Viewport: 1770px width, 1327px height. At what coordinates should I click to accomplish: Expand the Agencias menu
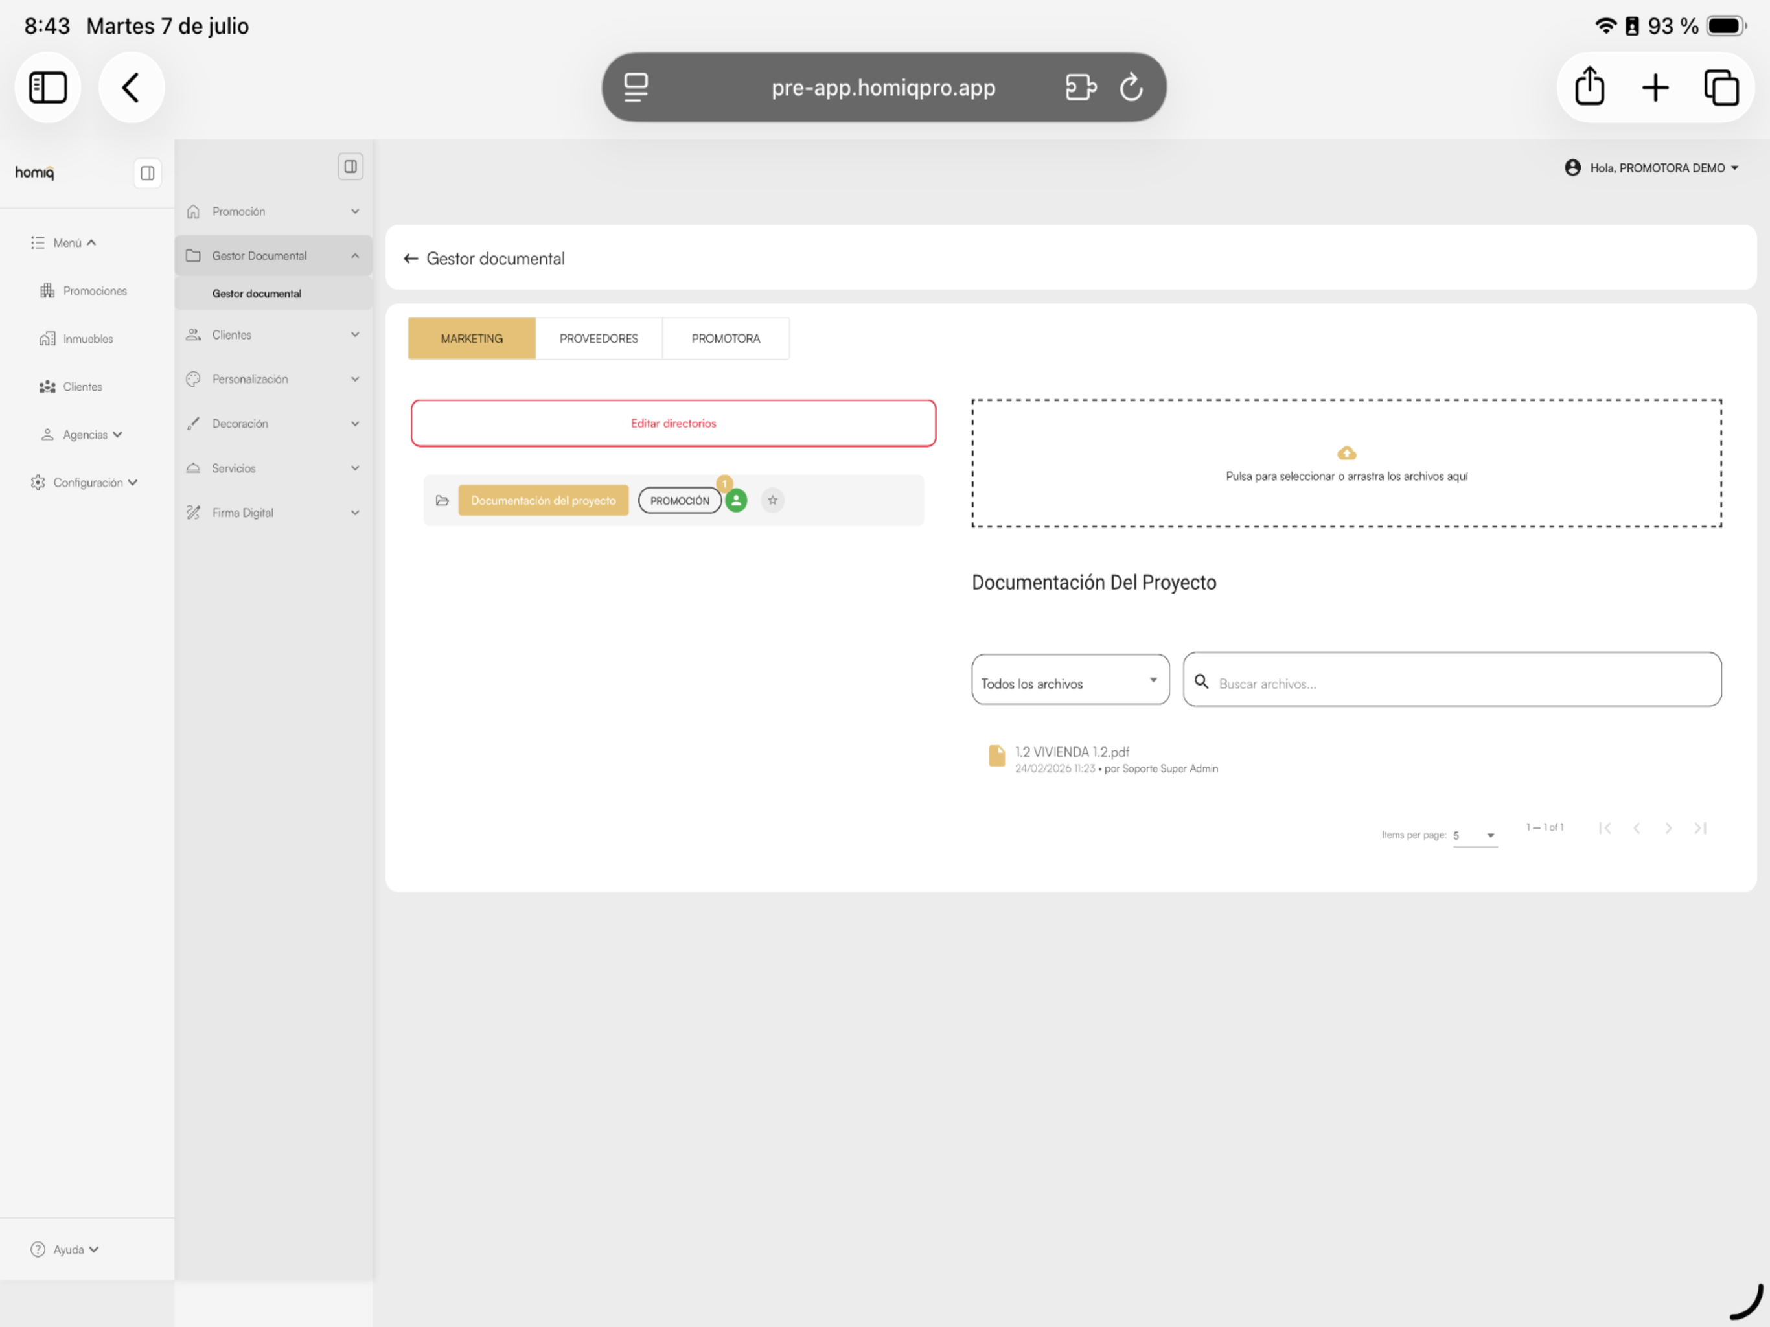point(82,435)
